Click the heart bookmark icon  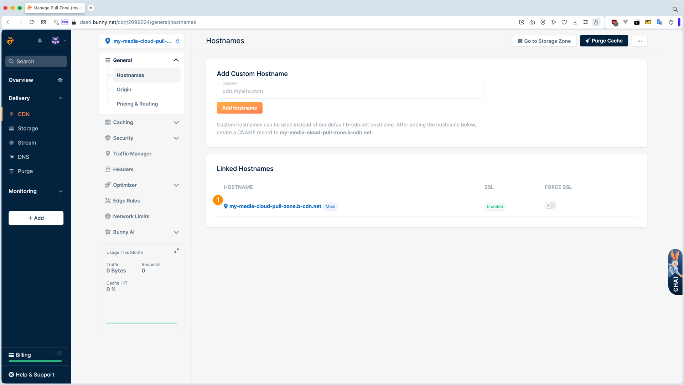coord(564,22)
